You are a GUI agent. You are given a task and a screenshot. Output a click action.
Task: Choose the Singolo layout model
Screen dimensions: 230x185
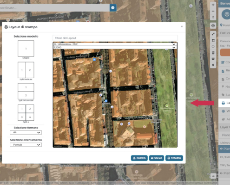[x=26, y=49]
